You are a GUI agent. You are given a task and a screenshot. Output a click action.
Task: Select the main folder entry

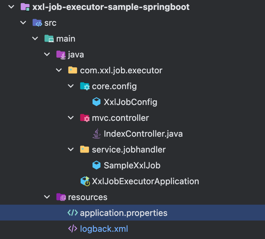pyautogui.click(x=66, y=38)
